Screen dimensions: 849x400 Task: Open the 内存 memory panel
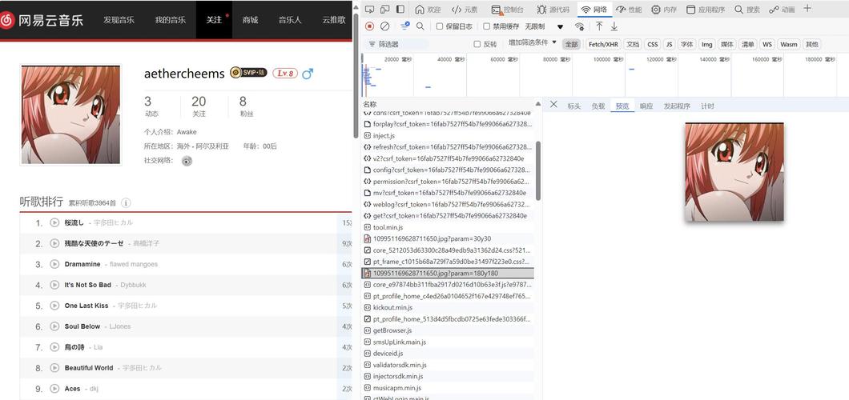[x=664, y=10]
